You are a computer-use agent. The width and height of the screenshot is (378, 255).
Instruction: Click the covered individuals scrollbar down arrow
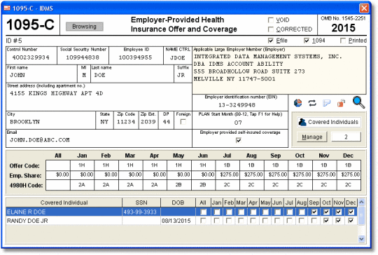coord(361,239)
